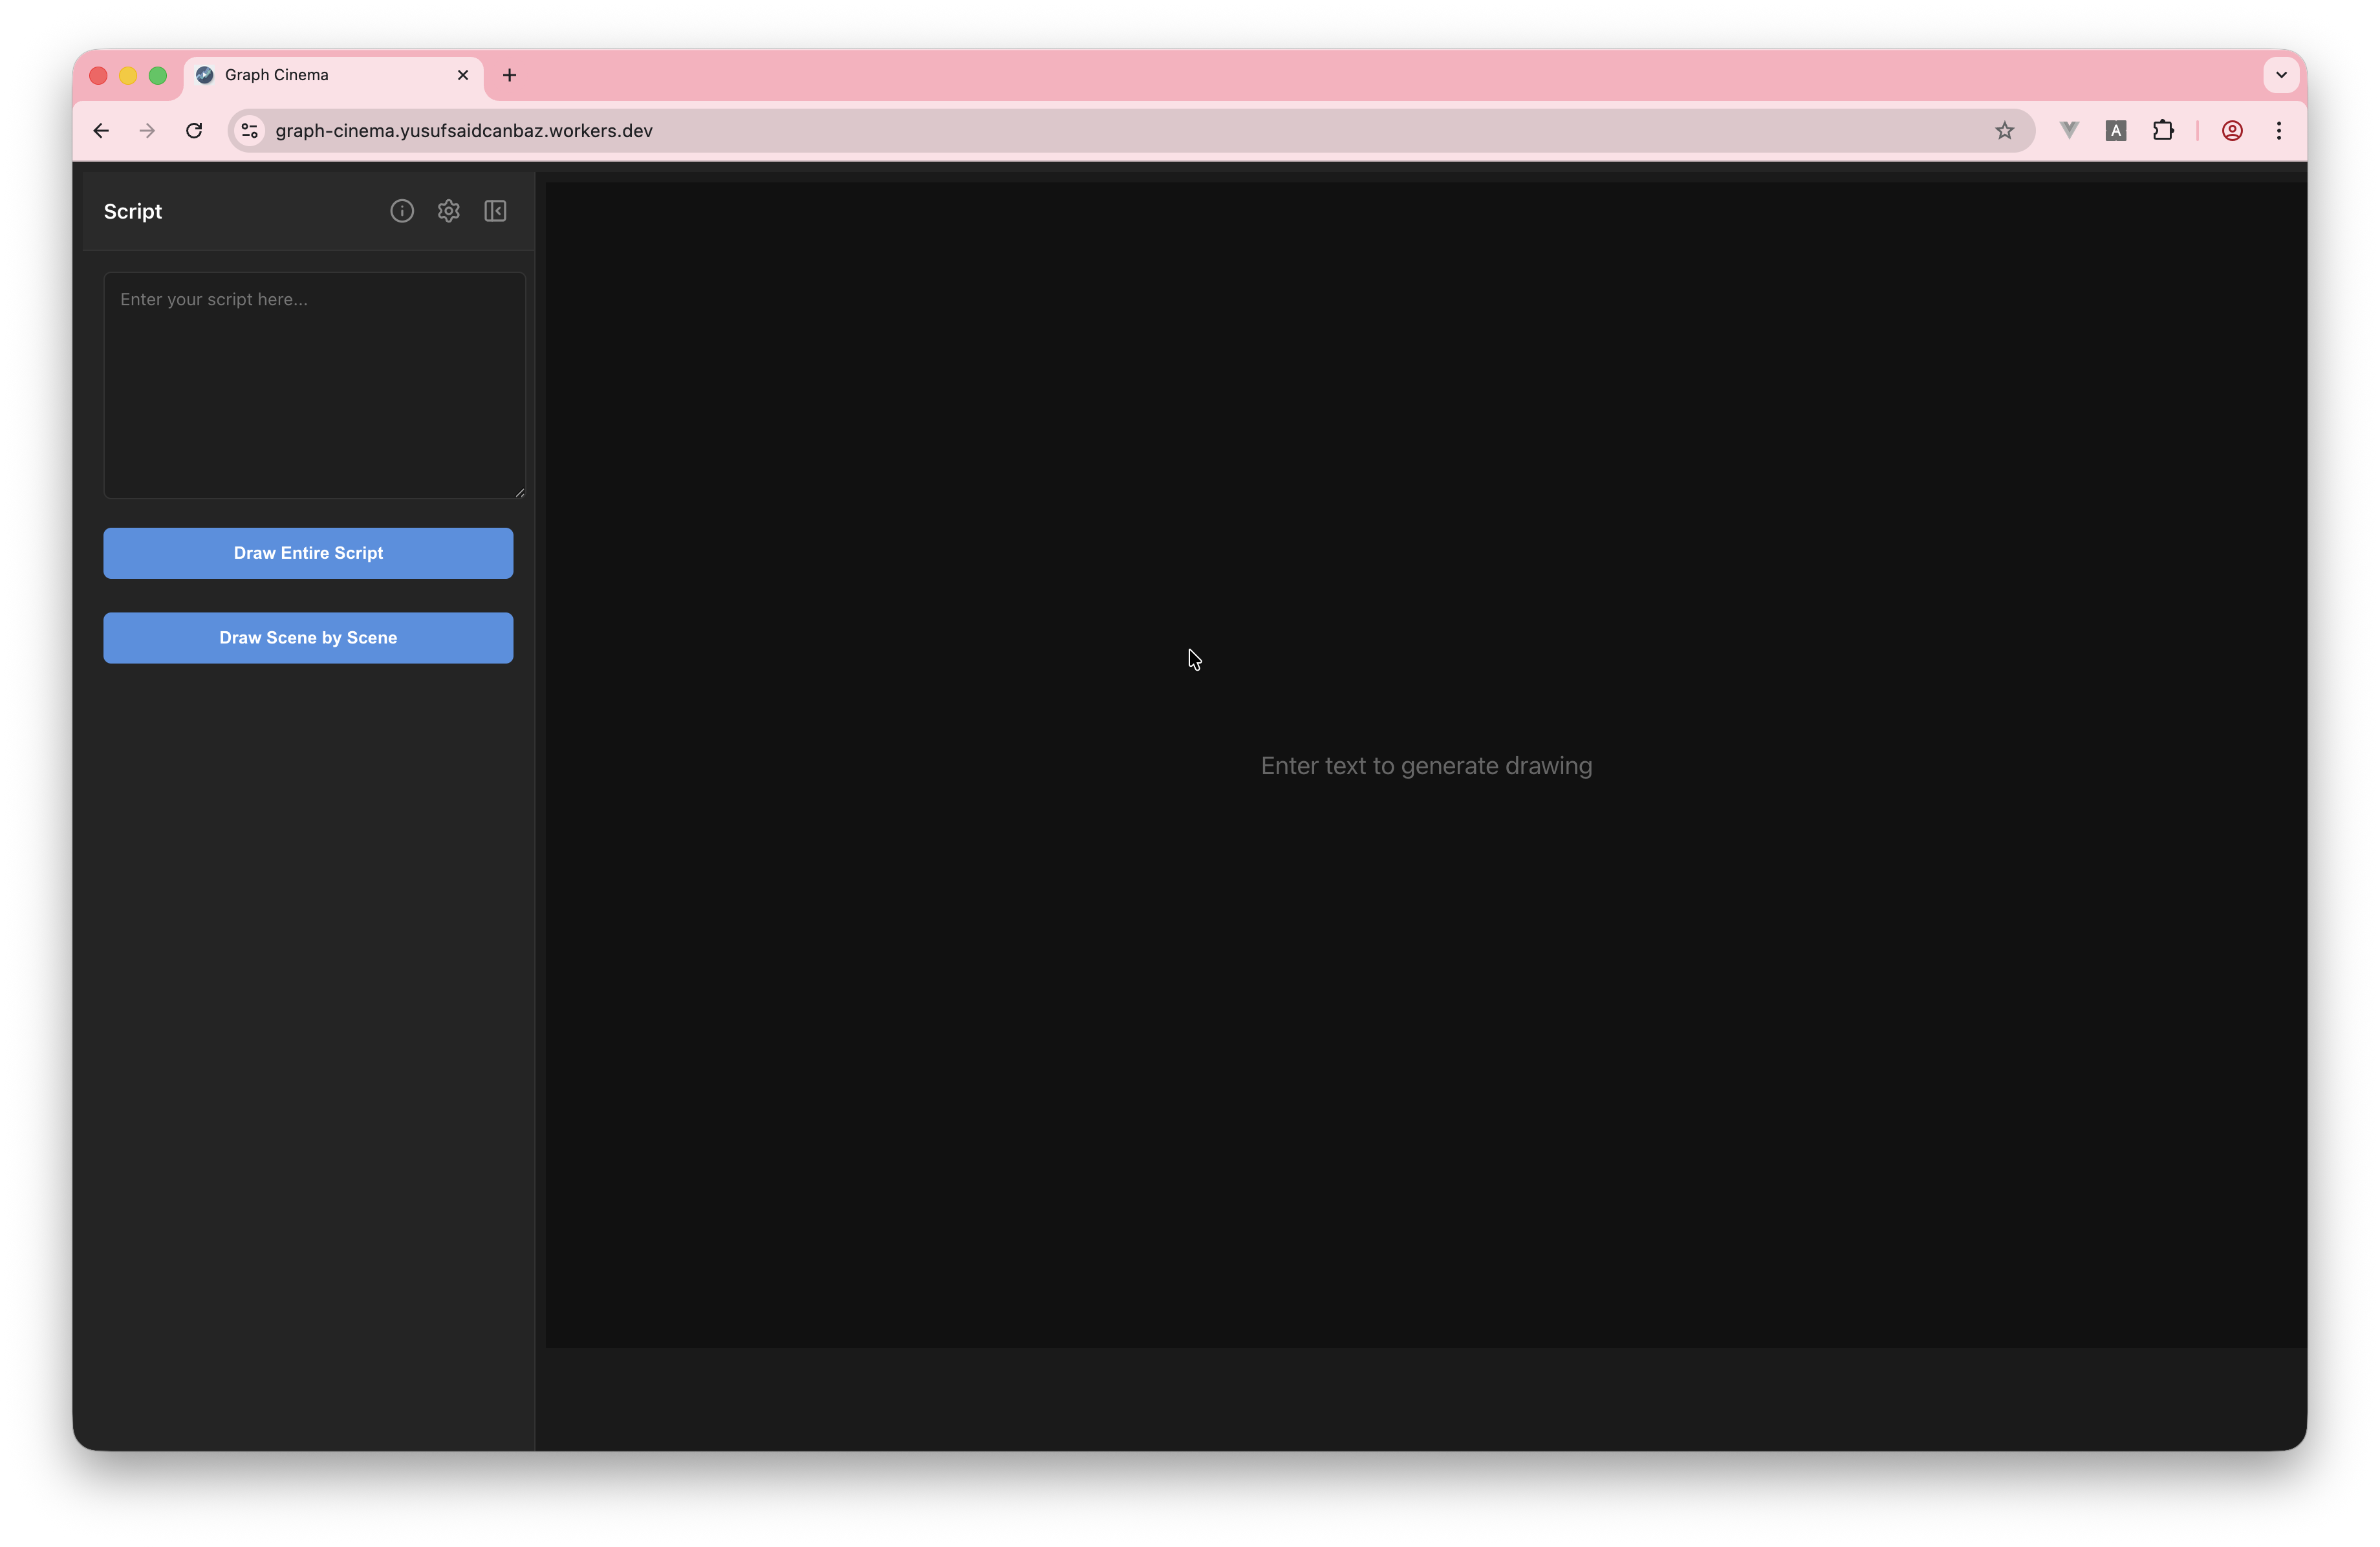
Task: Click the A extension icon
Action: click(x=2115, y=131)
